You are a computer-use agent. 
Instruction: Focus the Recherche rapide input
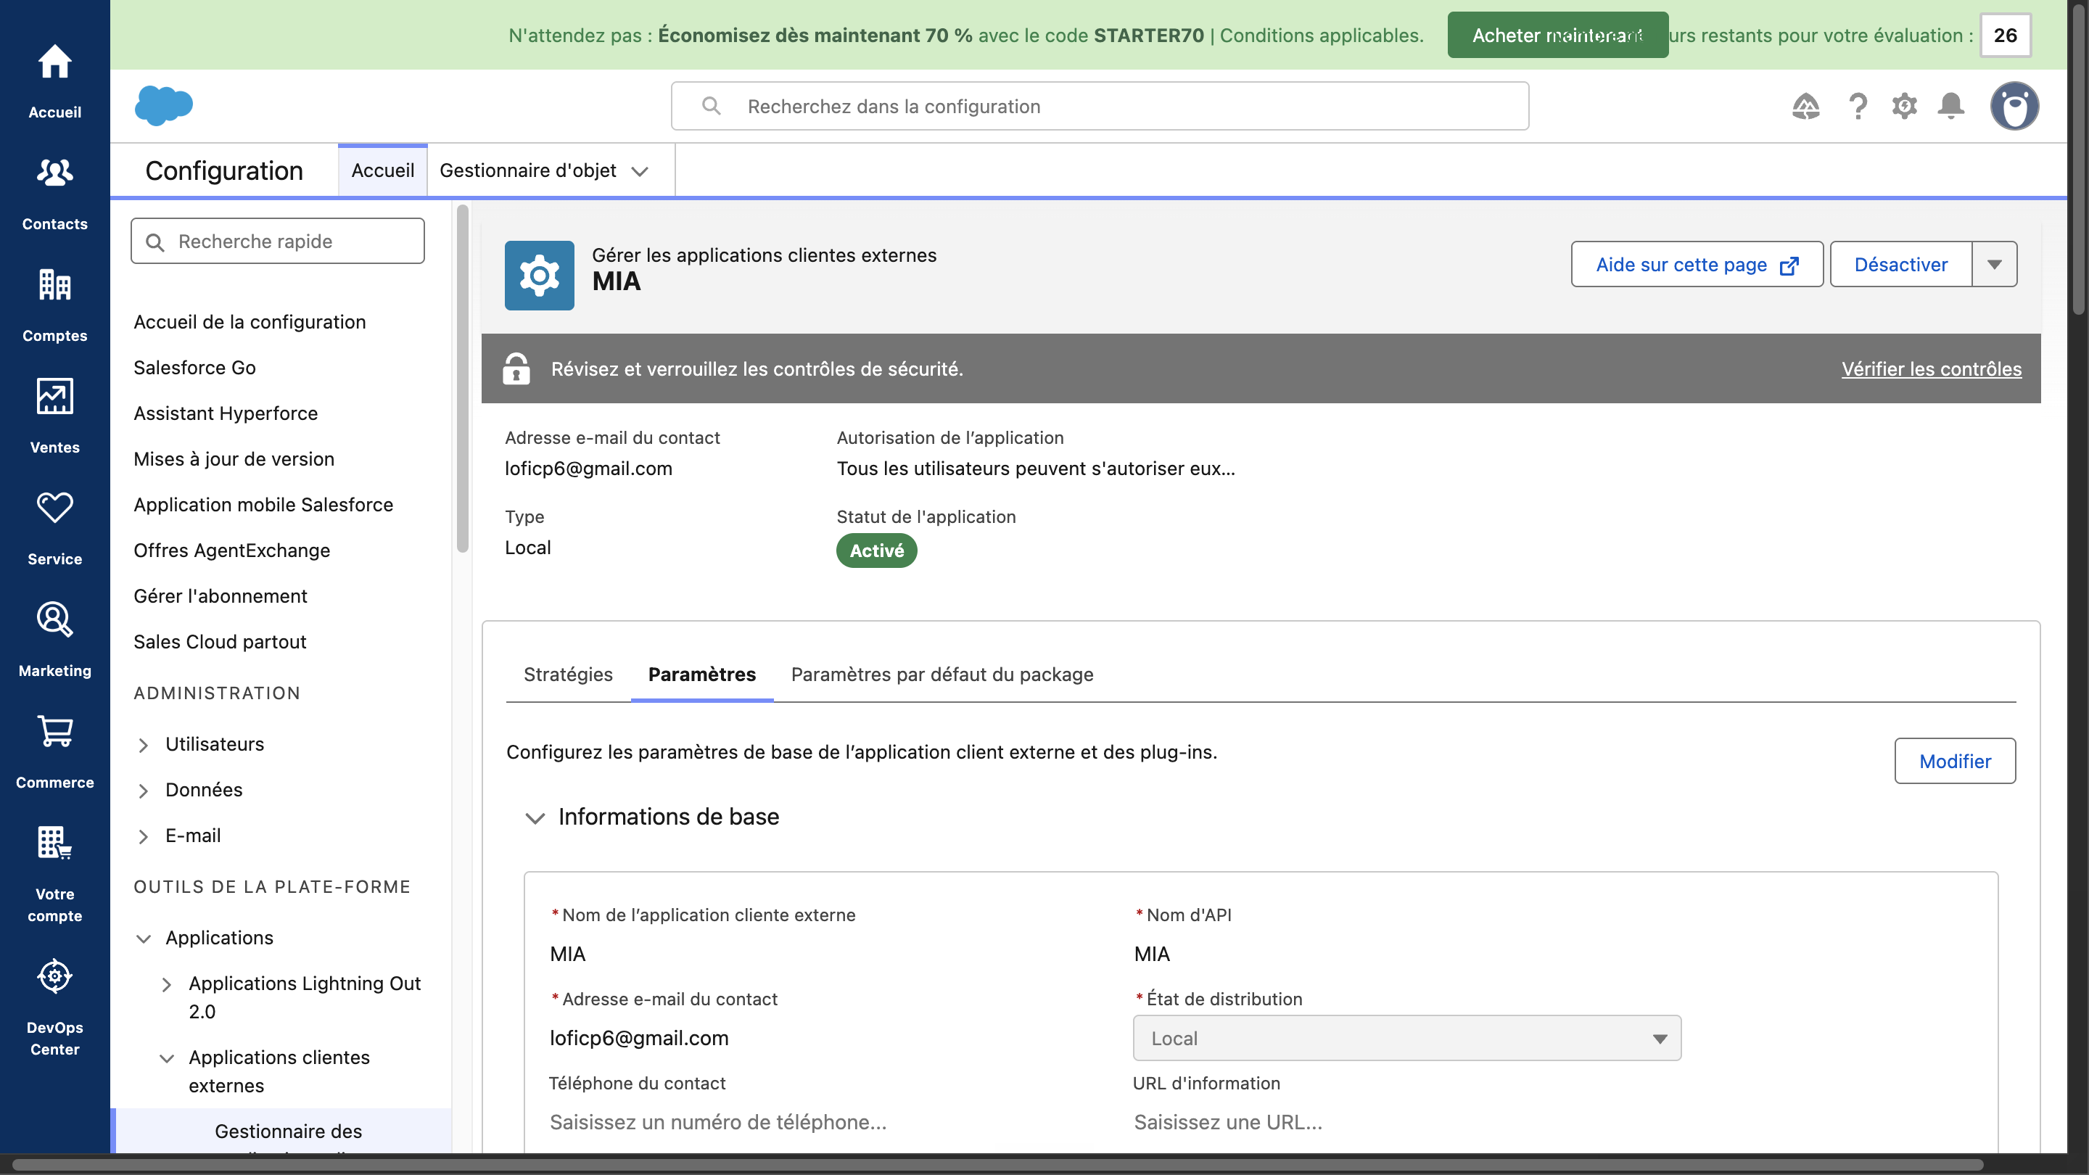tap(277, 242)
